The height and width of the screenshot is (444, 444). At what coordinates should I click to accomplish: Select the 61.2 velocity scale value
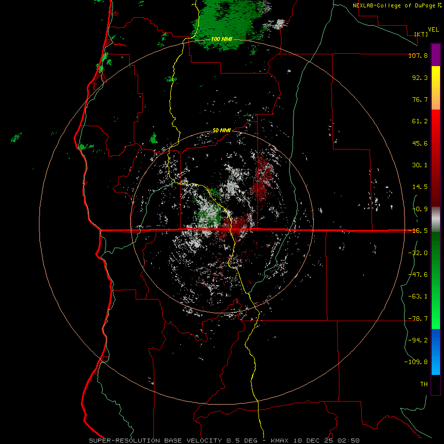pos(420,121)
